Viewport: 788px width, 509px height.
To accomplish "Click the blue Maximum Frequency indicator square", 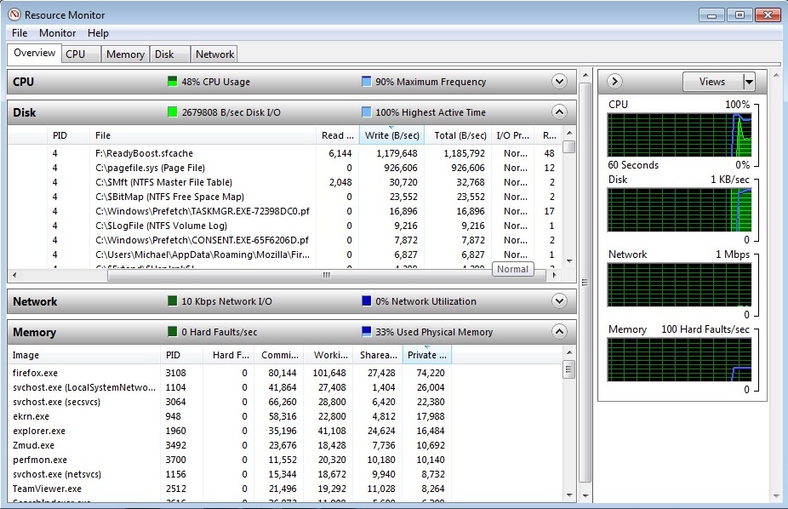I will tap(366, 83).
